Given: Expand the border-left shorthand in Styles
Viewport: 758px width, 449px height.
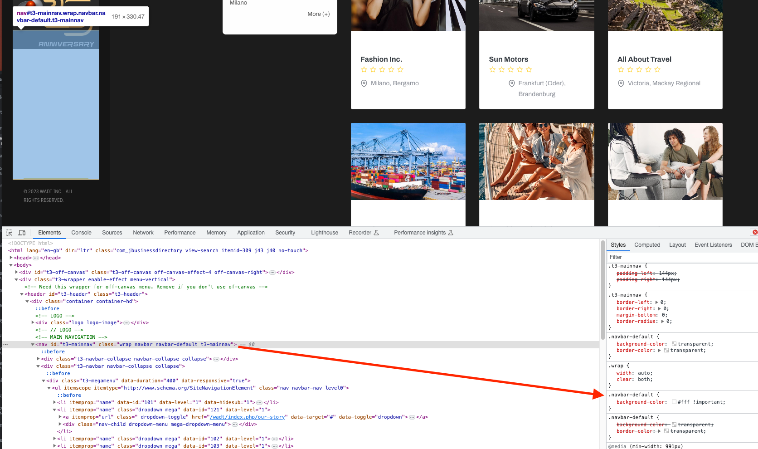Looking at the screenshot, I should coord(656,303).
